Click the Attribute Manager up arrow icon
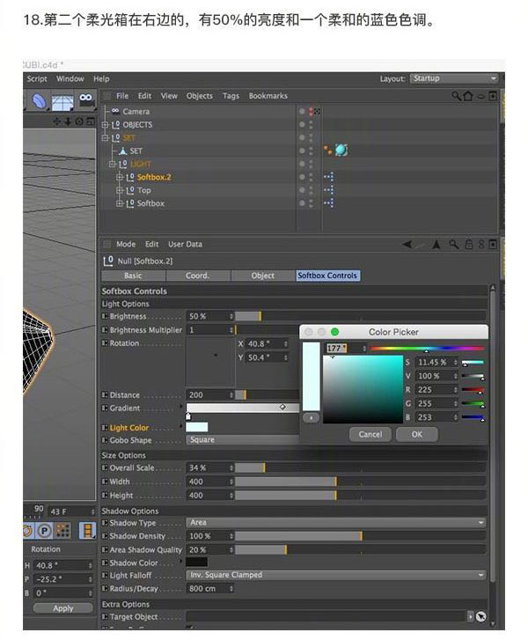The image size is (528, 640). pyautogui.click(x=436, y=245)
